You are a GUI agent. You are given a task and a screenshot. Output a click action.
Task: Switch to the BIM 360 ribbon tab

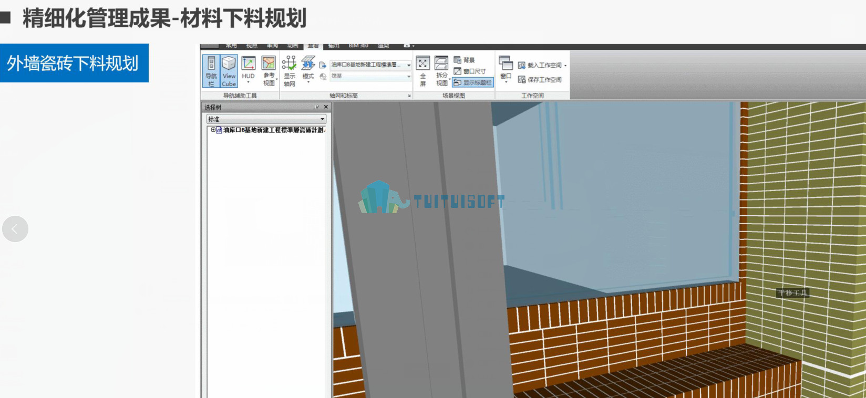click(x=358, y=46)
